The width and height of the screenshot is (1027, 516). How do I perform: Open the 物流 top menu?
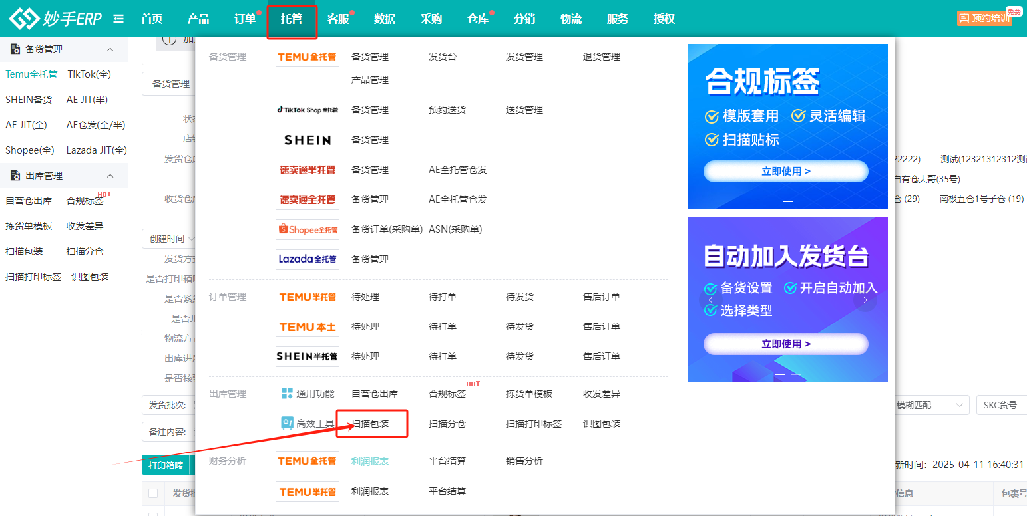[x=571, y=19]
